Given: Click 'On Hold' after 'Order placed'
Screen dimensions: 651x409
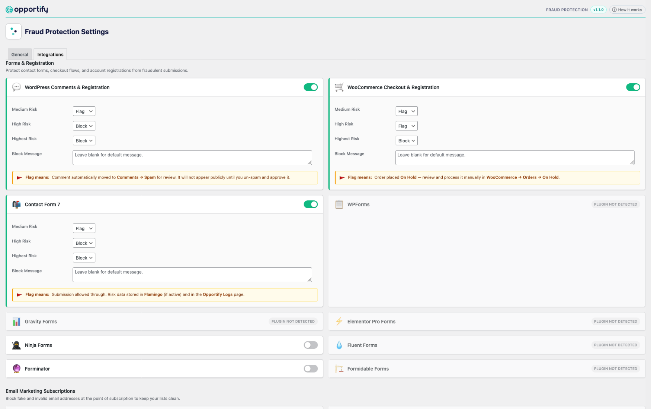Looking at the screenshot, I should (408, 177).
